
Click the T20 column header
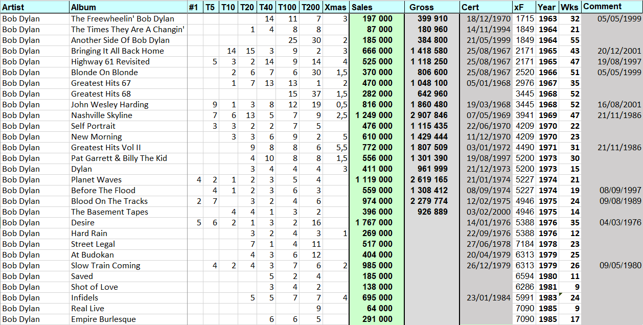tap(247, 7)
